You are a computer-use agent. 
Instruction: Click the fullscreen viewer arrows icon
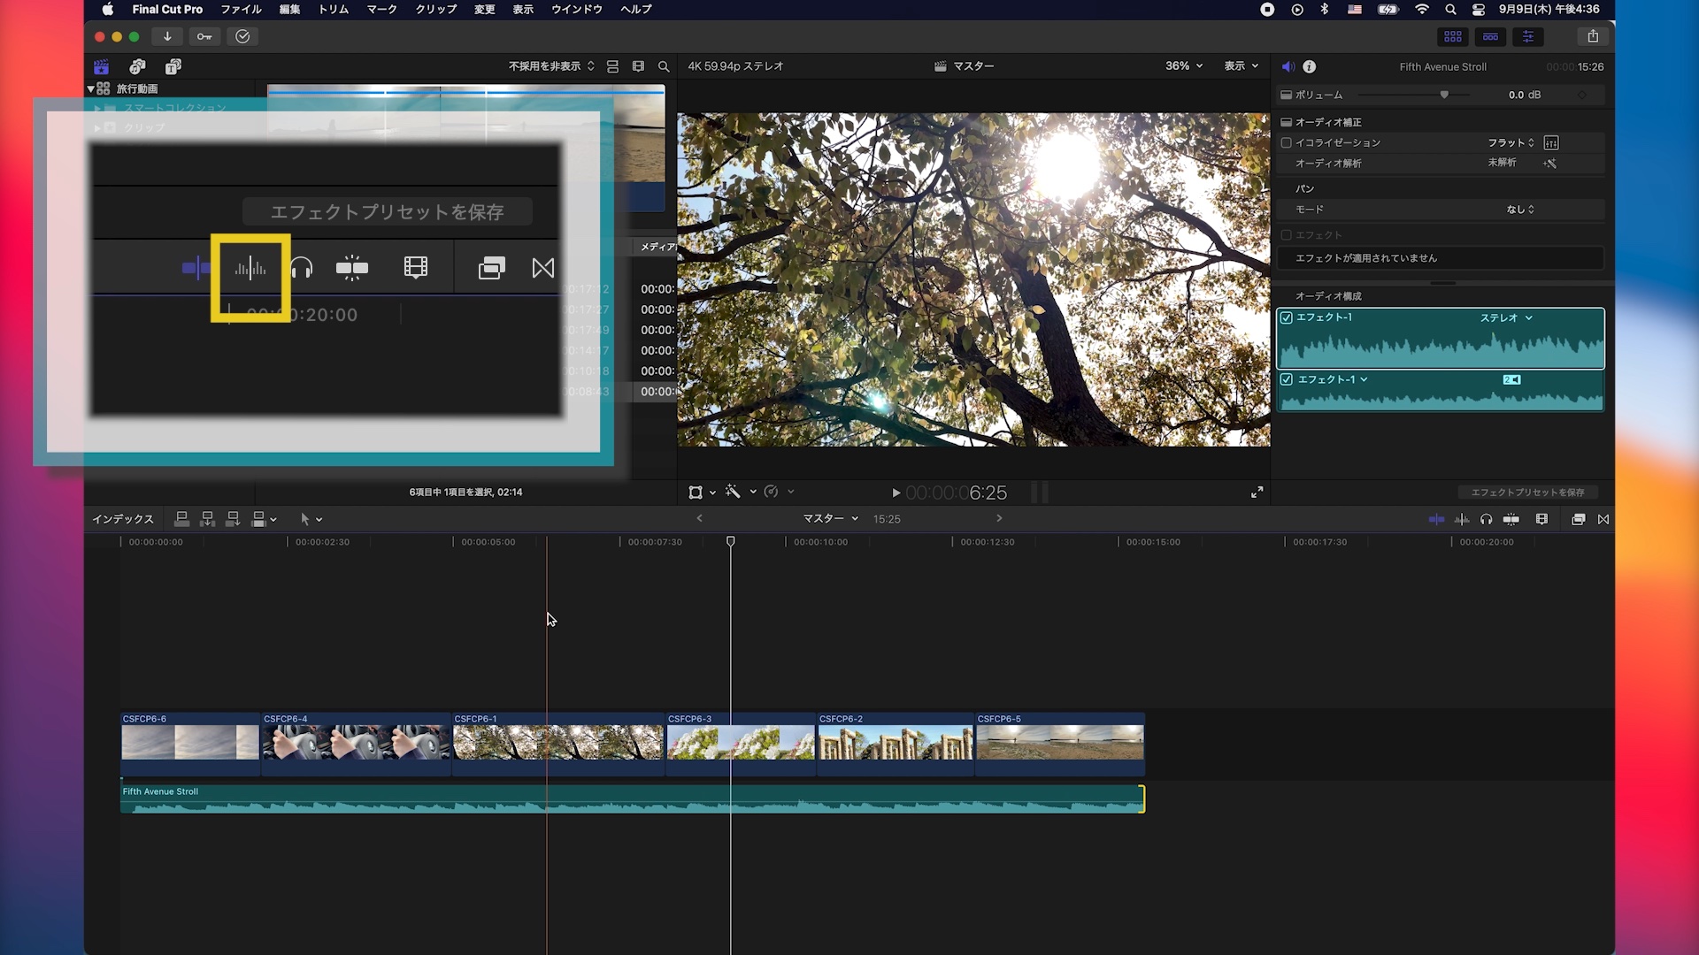coord(1257,492)
